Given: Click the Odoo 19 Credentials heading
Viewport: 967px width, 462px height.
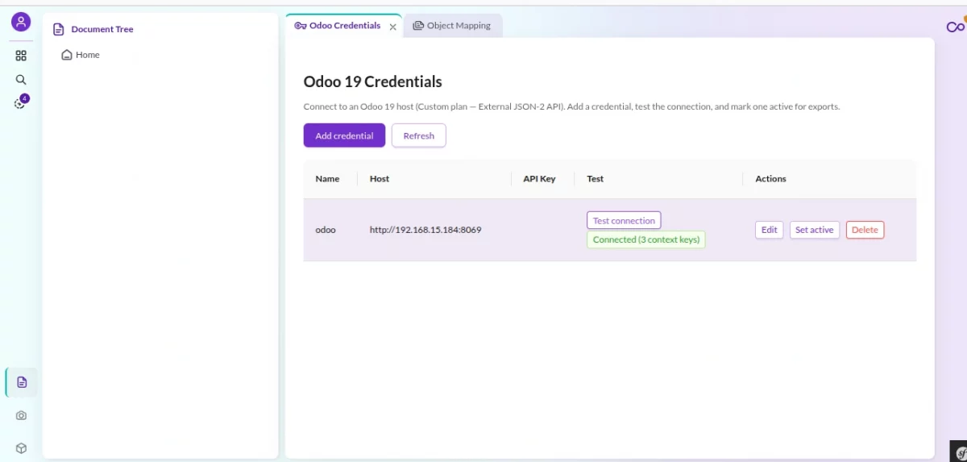Looking at the screenshot, I should point(373,81).
